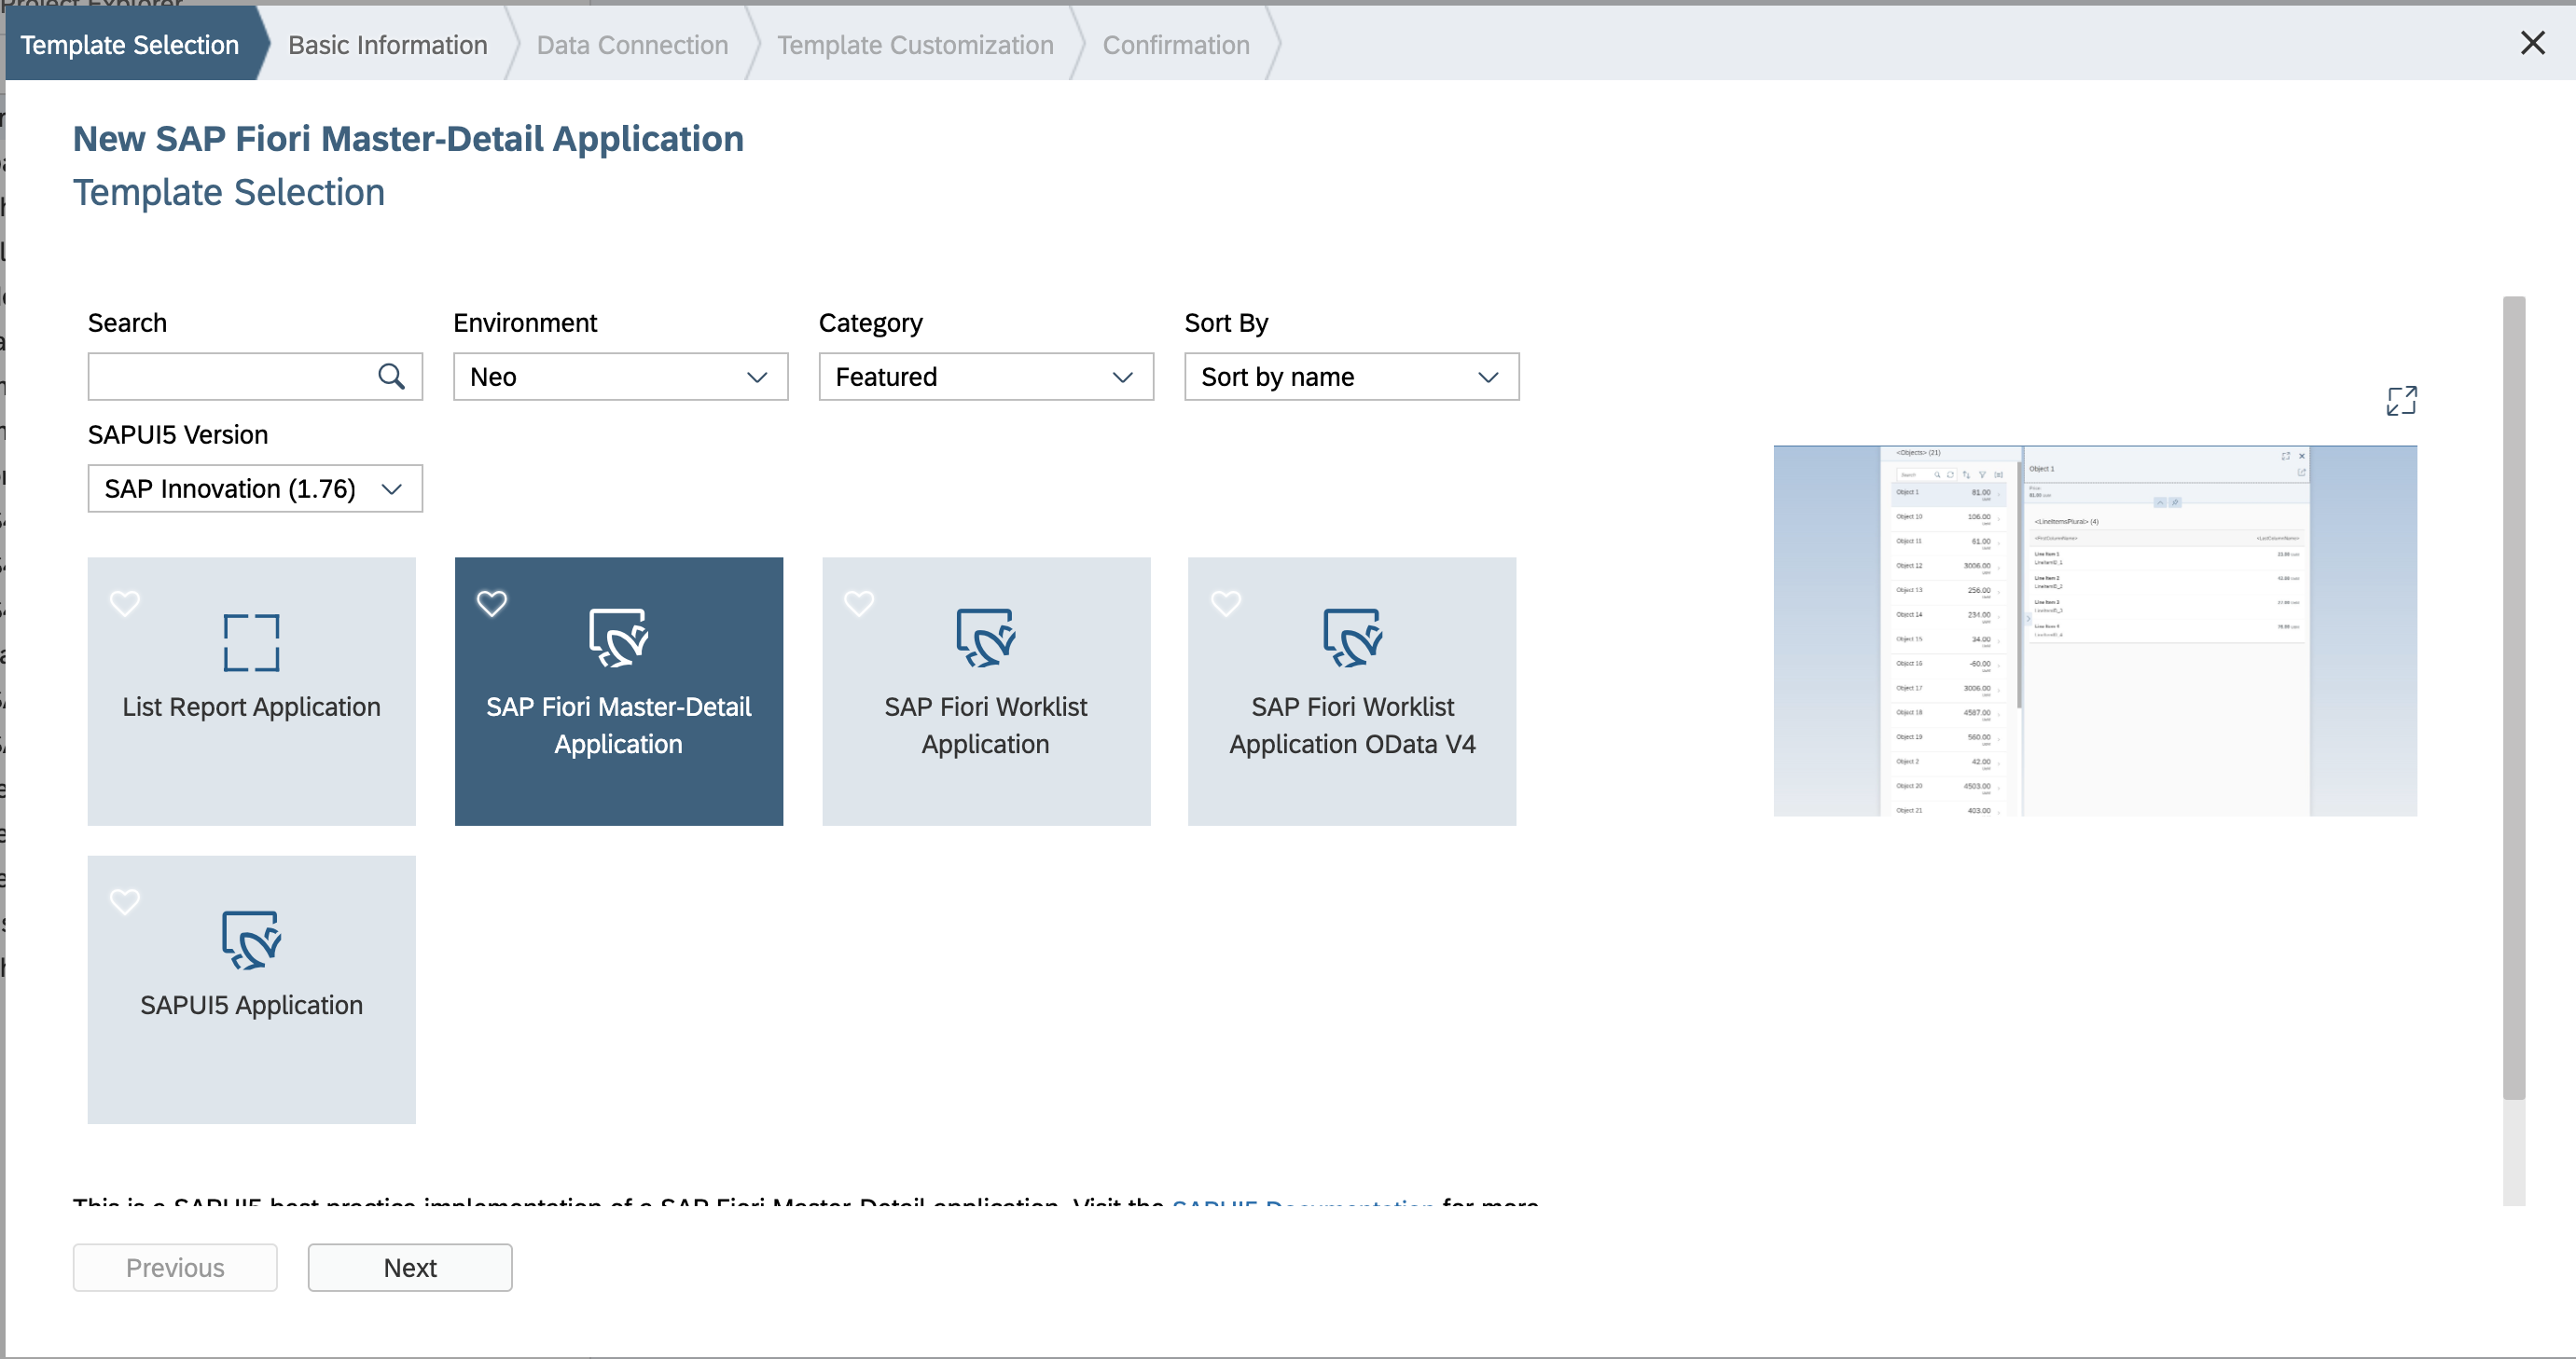Click the search magnifier icon
Image resolution: width=2576 pixels, height=1359 pixels.
391,377
